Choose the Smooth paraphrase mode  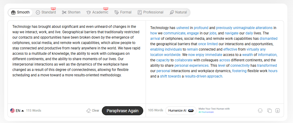tap(20, 12)
